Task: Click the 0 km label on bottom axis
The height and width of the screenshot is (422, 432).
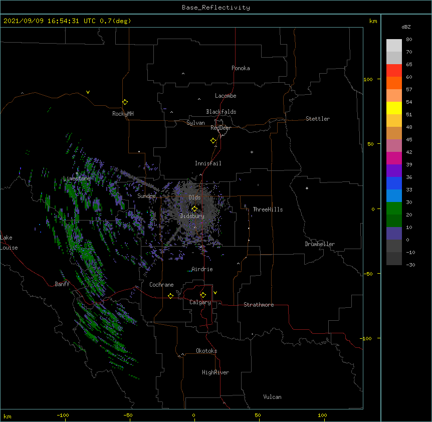Action: tap(193, 415)
